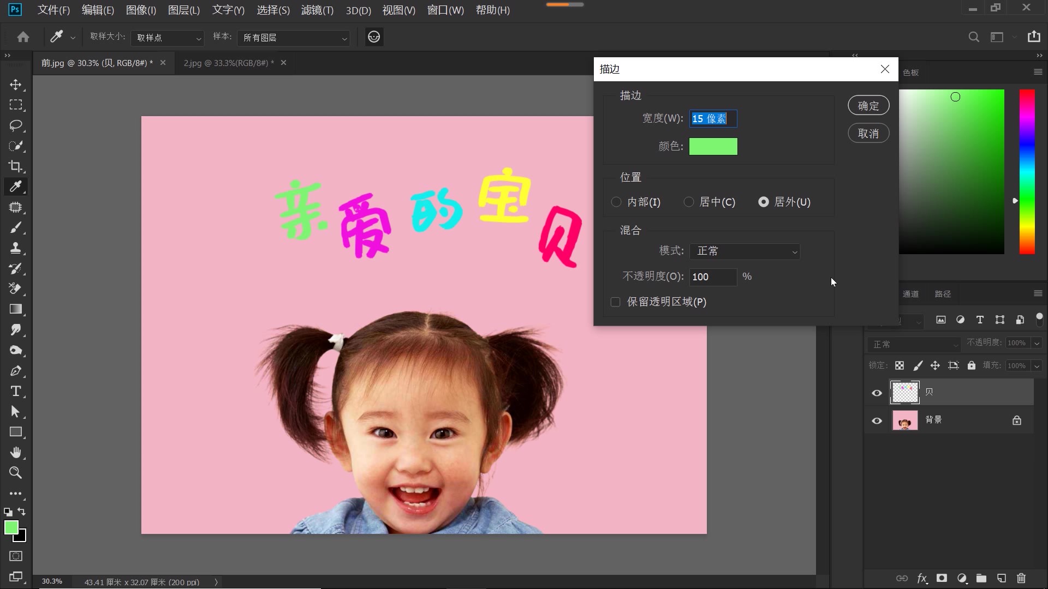The image size is (1048, 589).
Task: Select the Crop tool
Action: [x=16, y=166]
